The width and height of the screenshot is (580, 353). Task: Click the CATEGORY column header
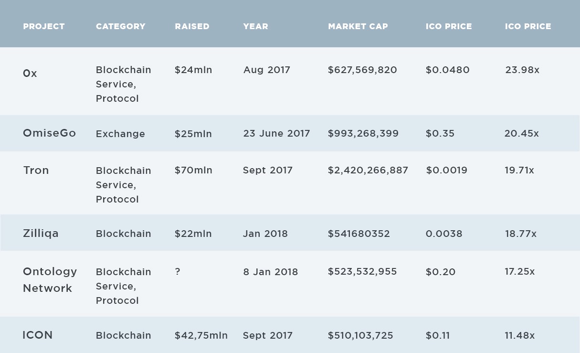coord(120,27)
